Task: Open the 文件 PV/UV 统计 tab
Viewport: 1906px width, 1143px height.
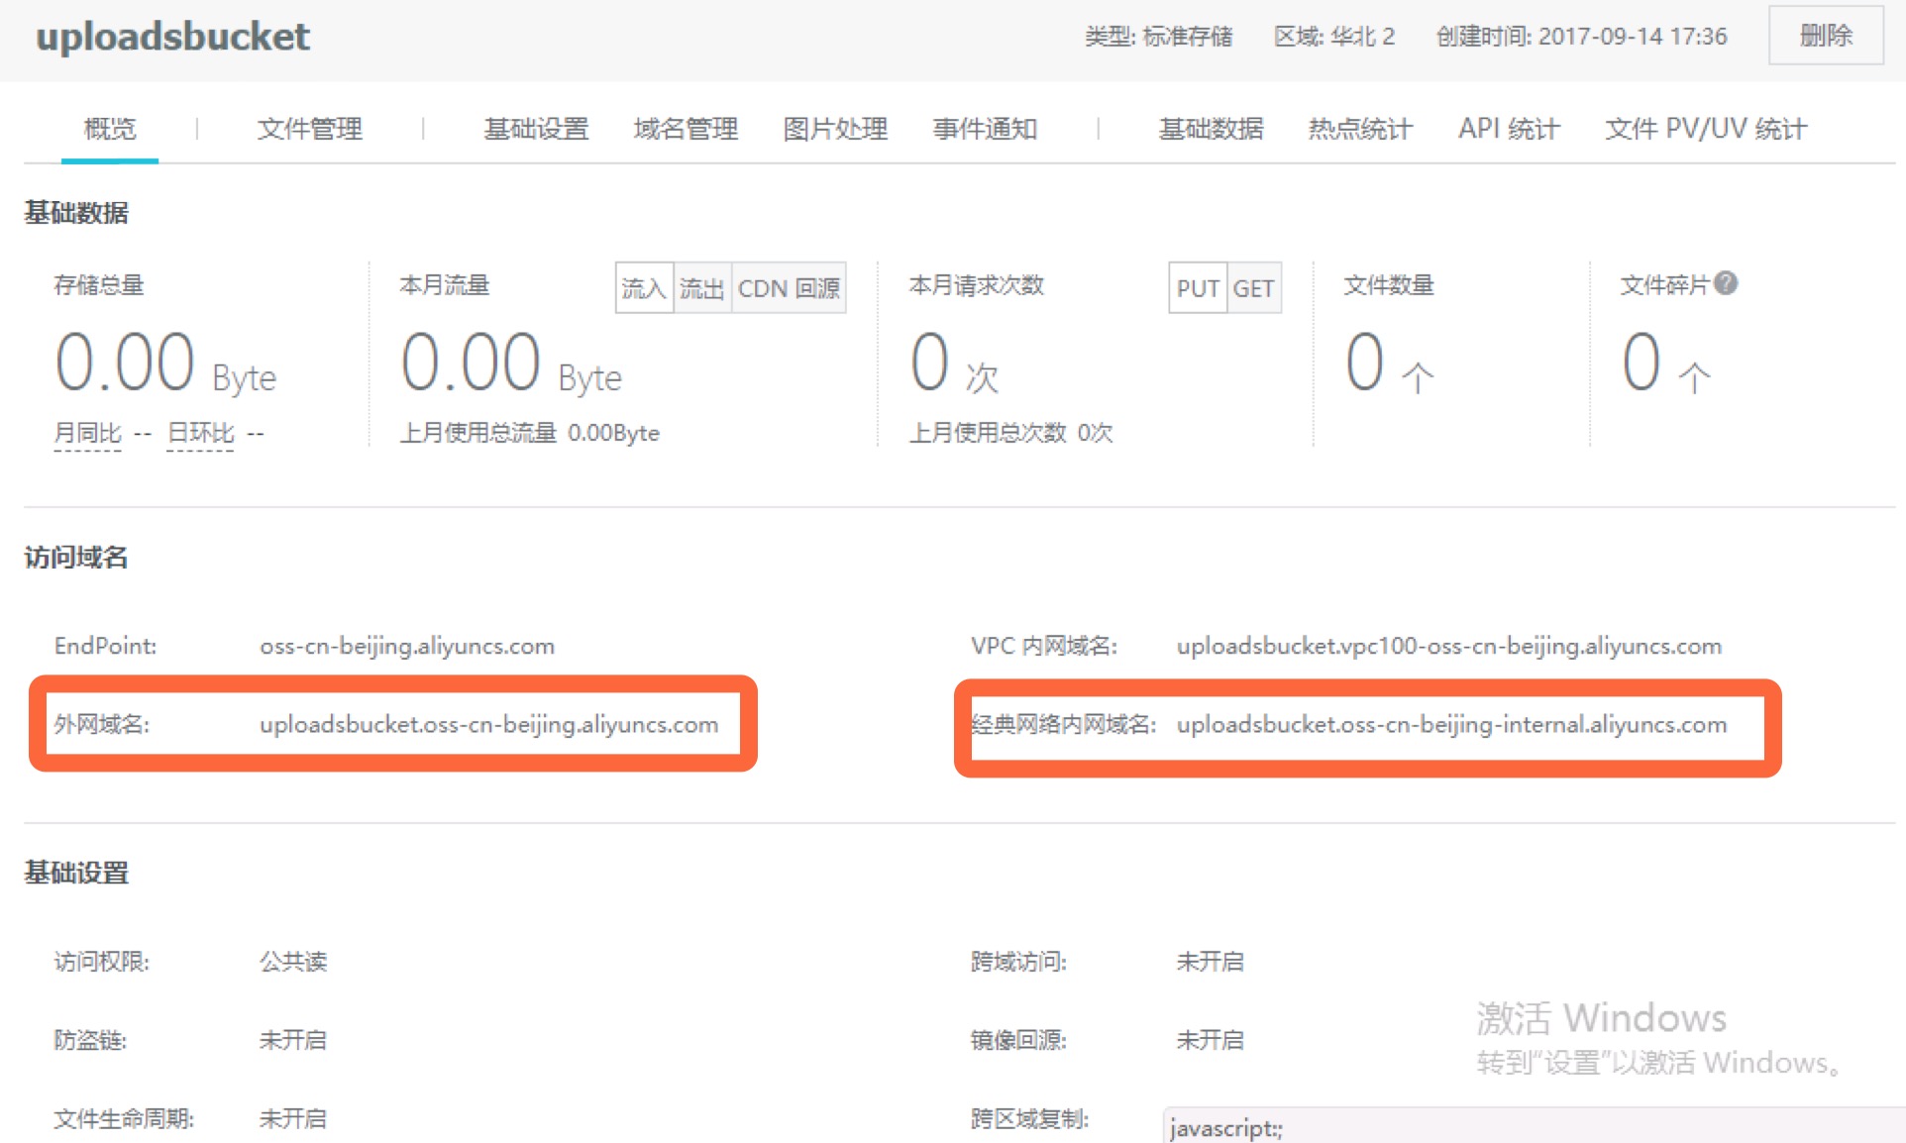Action: 1705,129
